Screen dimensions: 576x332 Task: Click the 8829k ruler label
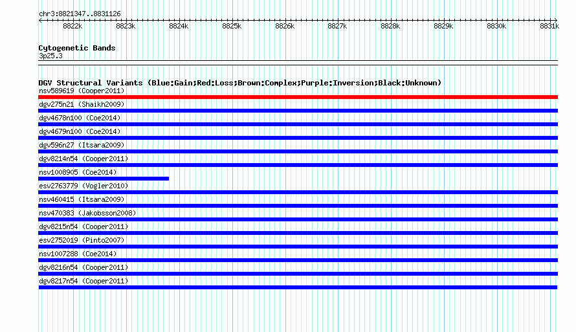443,26
